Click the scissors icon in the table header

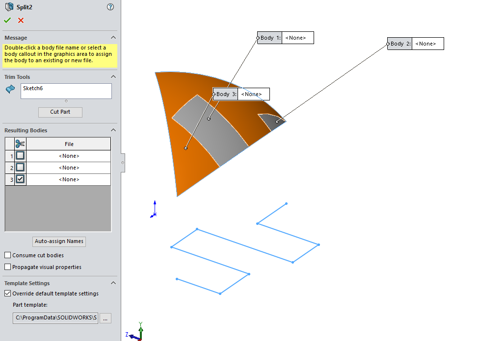pyautogui.click(x=20, y=144)
